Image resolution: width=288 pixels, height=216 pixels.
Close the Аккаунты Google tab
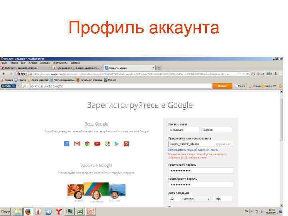click(x=153, y=68)
